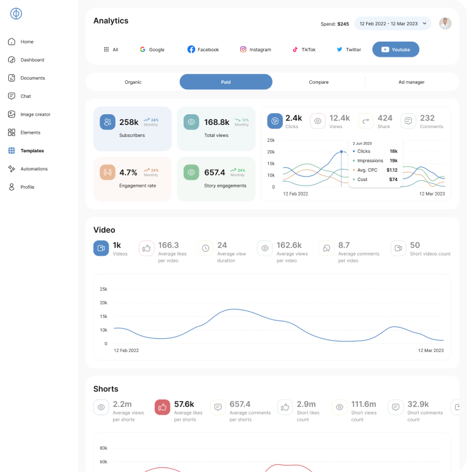The image size is (467, 472).
Task: Open Documents section
Action: pos(27,78)
